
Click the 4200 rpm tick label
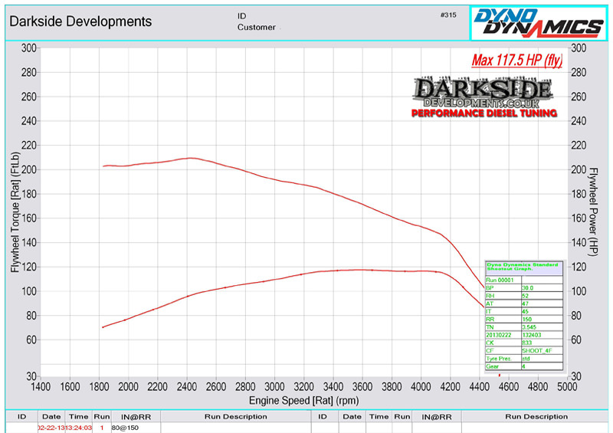(x=450, y=387)
